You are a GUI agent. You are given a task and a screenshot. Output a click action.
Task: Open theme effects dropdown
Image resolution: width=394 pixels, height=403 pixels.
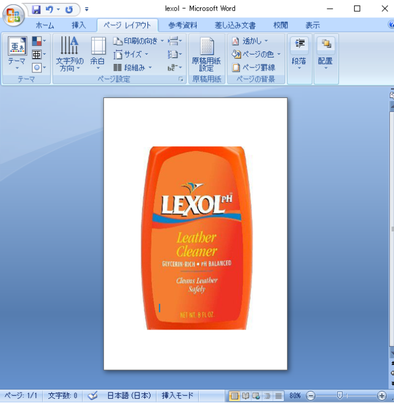click(x=39, y=68)
